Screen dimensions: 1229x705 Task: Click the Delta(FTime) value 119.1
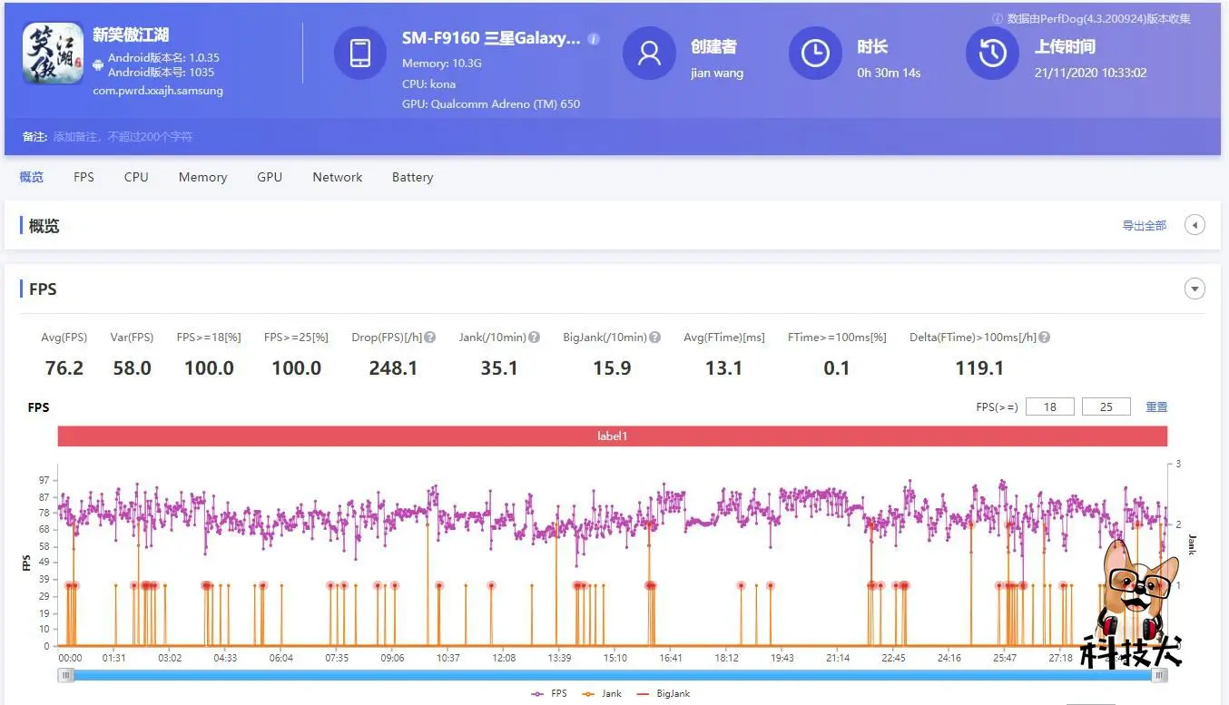979,368
